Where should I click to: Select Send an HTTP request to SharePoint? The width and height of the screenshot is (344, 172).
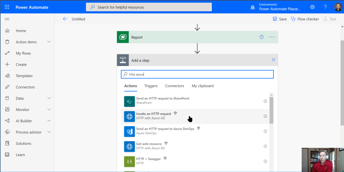pyautogui.click(x=195, y=101)
